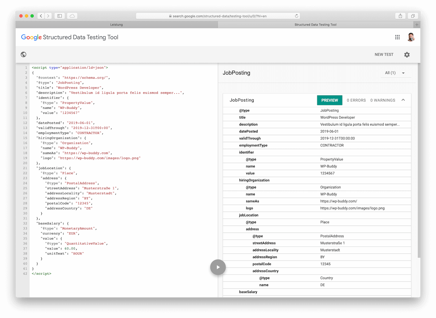Click the Safari share icon
The height and width of the screenshot is (318, 436).
pos(400,16)
